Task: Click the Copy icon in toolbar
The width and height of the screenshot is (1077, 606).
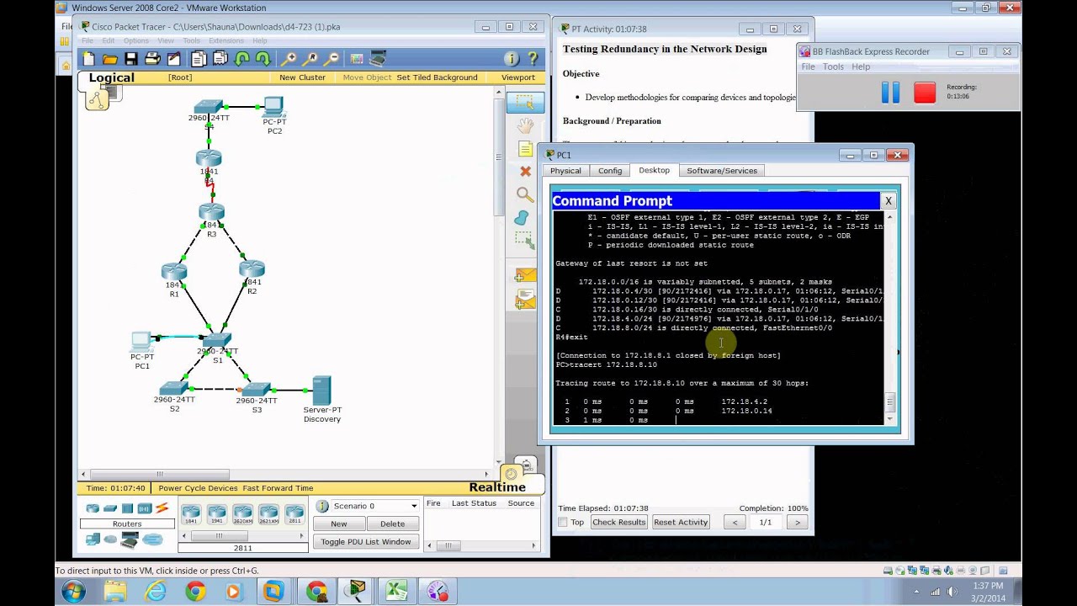Action: [x=199, y=59]
